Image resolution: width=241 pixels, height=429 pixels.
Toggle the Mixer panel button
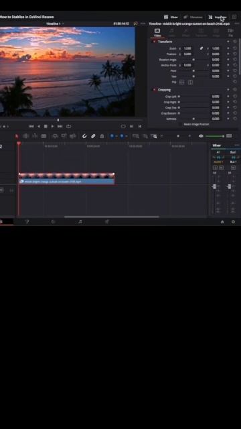click(171, 17)
